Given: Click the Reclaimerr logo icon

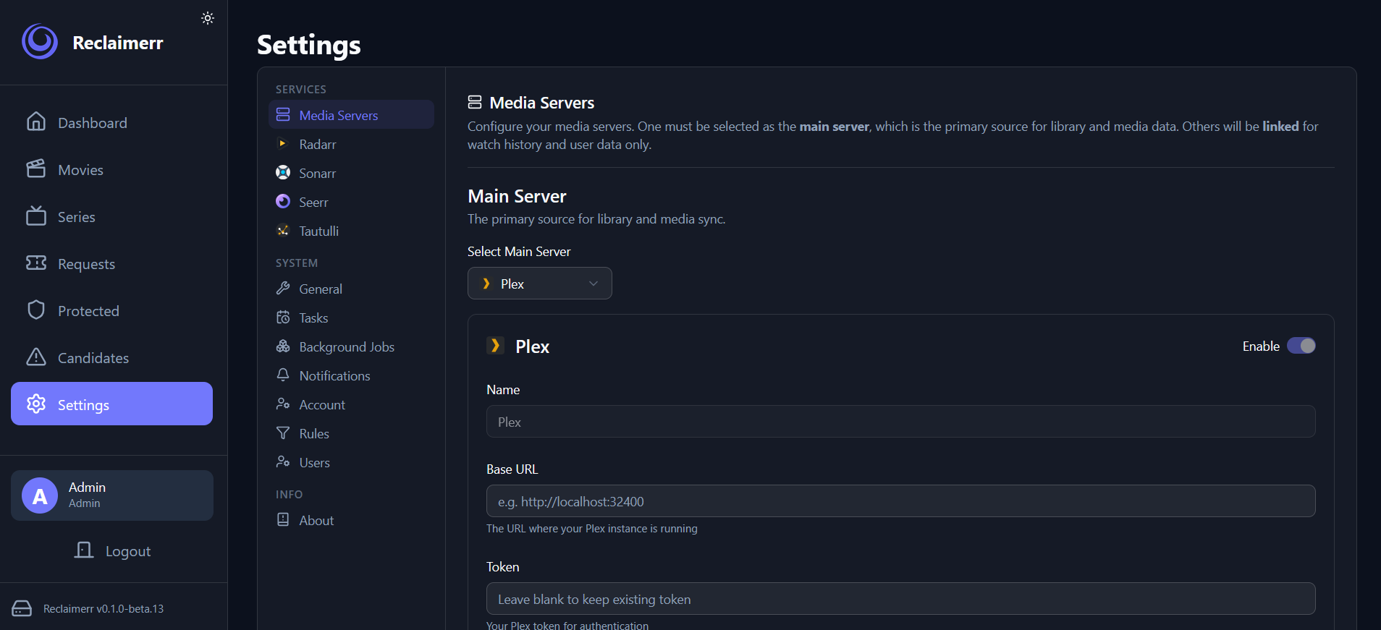Looking at the screenshot, I should click(x=40, y=42).
